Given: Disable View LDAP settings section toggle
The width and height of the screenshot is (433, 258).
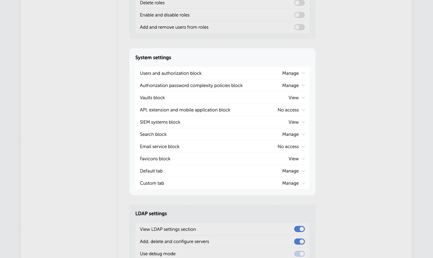Looking at the screenshot, I should (299, 229).
